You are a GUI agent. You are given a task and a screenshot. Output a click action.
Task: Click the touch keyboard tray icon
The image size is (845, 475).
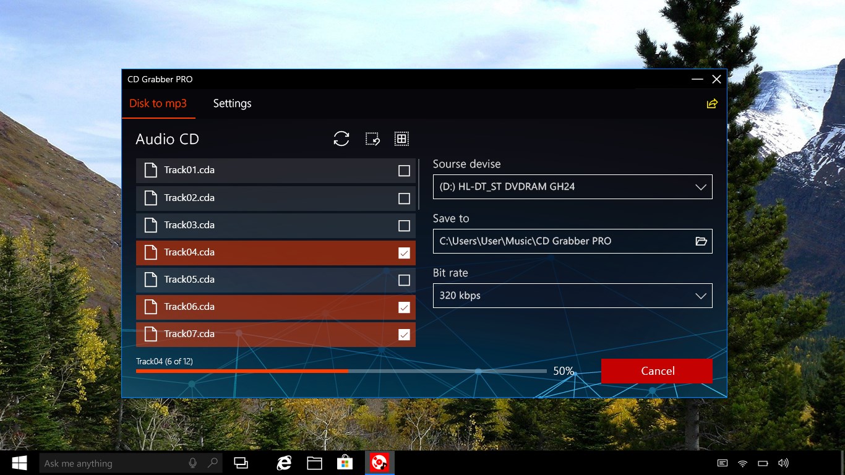[x=722, y=463]
